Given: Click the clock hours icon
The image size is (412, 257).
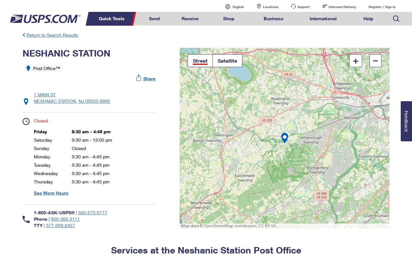Looking at the screenshot, I should click(26, 121).
